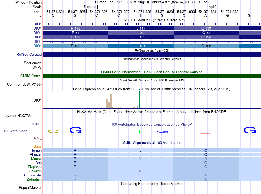261x194 pixels.
Task: Click the Mouse alignment row label
Action: coord(36,159)
